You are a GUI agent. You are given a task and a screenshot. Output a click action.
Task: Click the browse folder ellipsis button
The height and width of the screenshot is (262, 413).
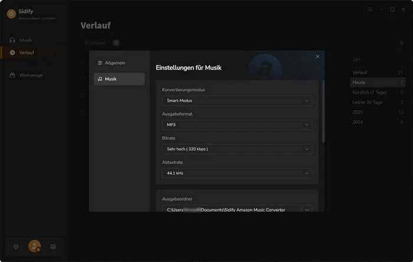307,209
